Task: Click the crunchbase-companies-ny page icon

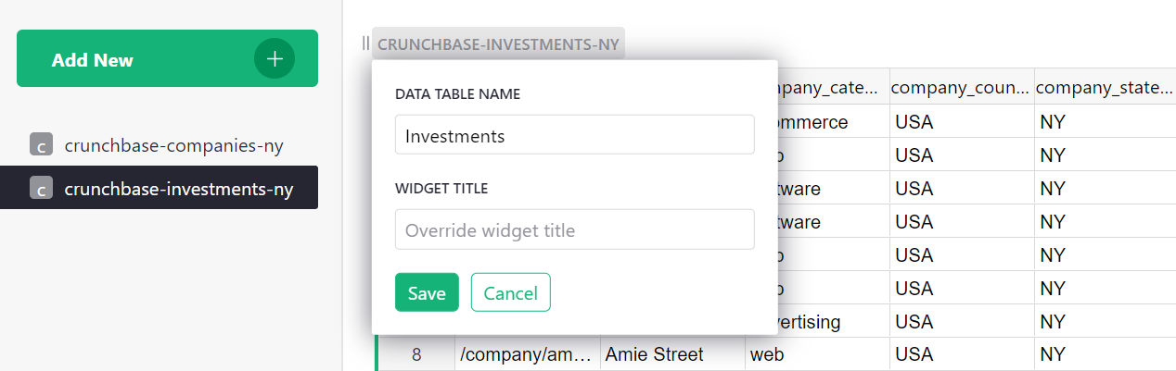Action: tap(40, 144)
